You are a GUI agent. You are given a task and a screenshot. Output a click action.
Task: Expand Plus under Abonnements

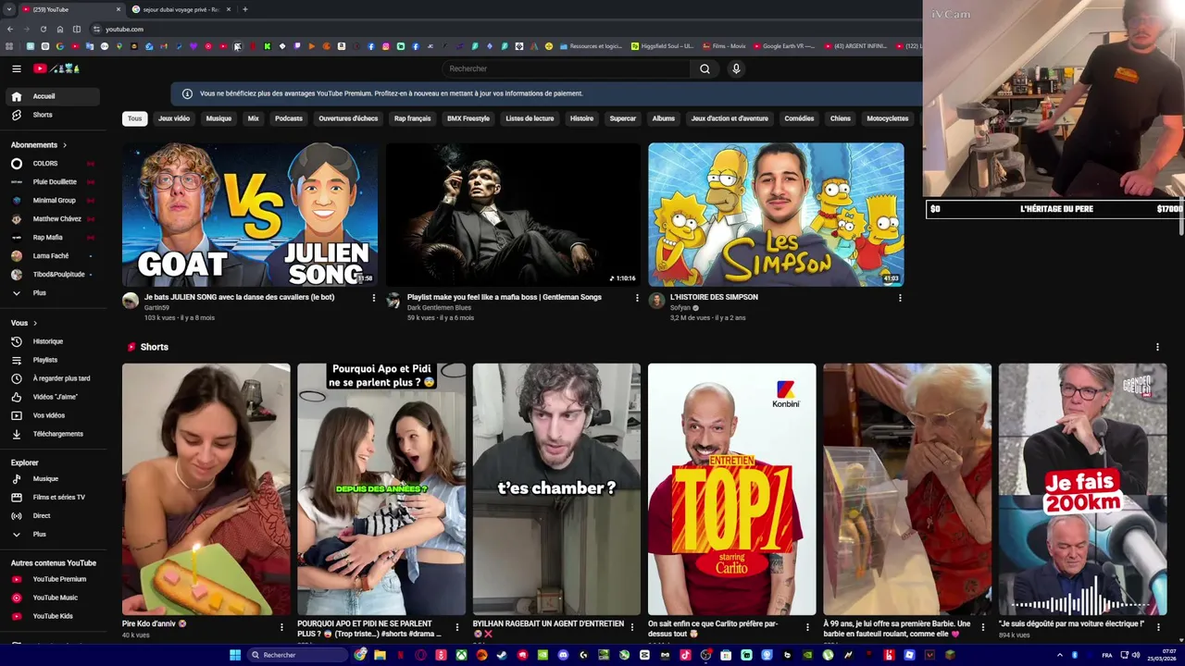click(x=54, y=293)
